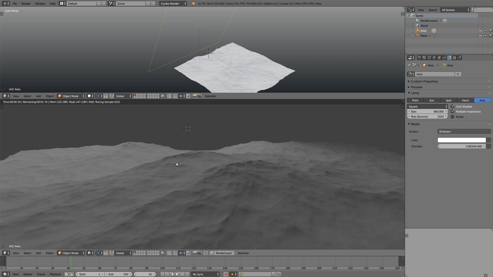Disable the Cast Shadow checkbox
The height and width of the screenshot is (277, 493).
coord(452,106)
